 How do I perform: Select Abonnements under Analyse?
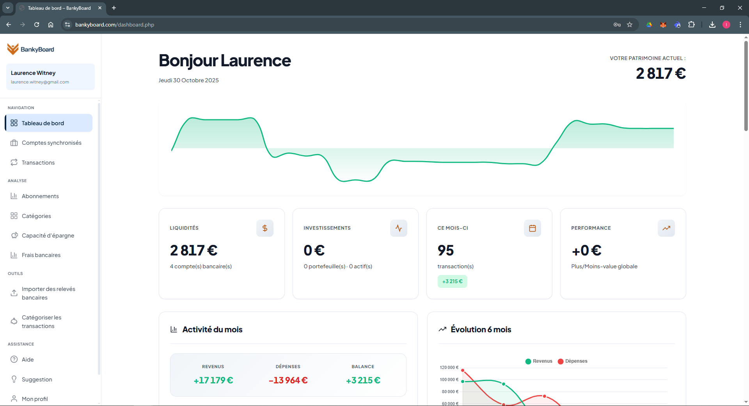coord(40,196)
